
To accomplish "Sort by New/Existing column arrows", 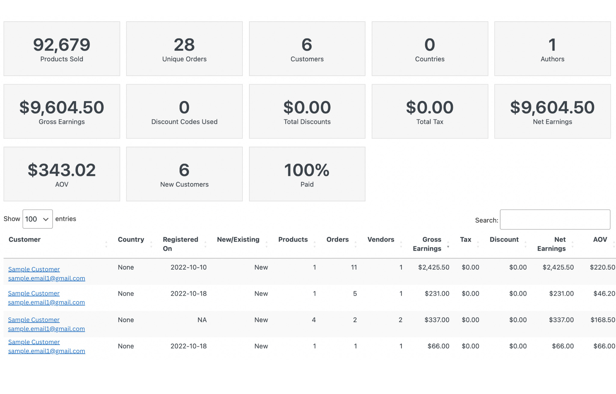I will tap(266, 244).
